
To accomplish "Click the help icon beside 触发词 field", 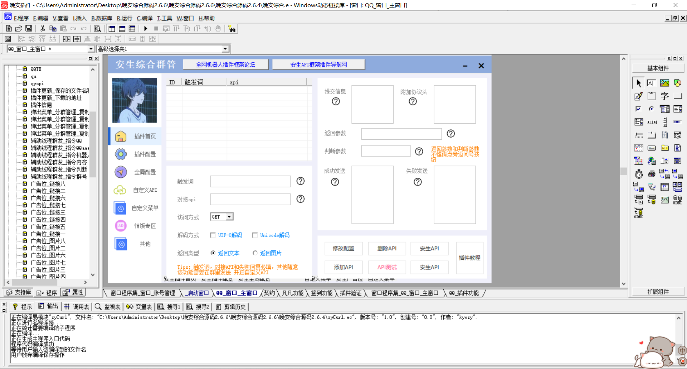I will (301, 181).
